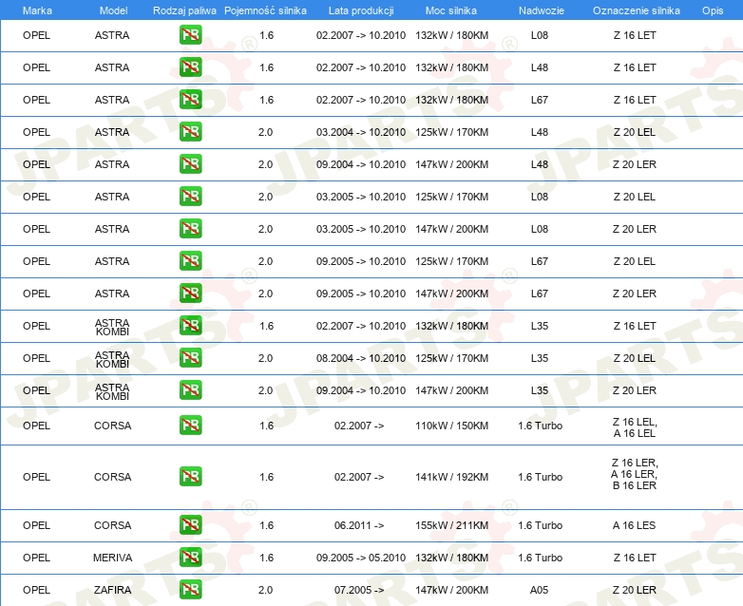Click fuel icon in Meriva row
The height and width of the screenshot is (606, 743).
point(190,558)
